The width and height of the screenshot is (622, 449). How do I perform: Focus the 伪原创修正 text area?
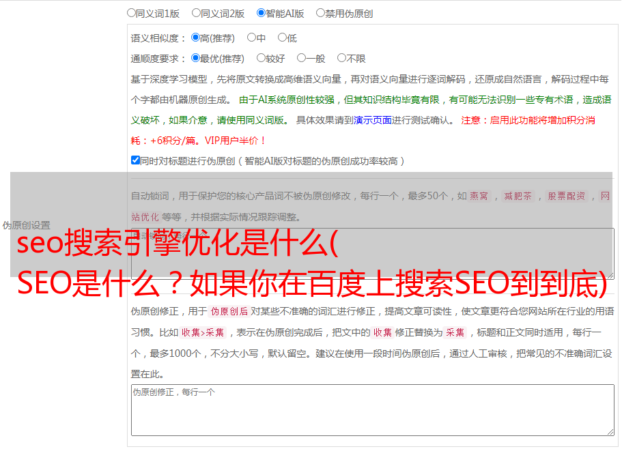click(x=373, y=410)
